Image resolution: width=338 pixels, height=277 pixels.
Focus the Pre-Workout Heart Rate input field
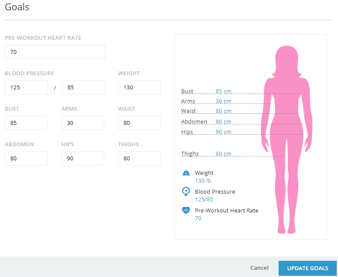pos(55,52)
